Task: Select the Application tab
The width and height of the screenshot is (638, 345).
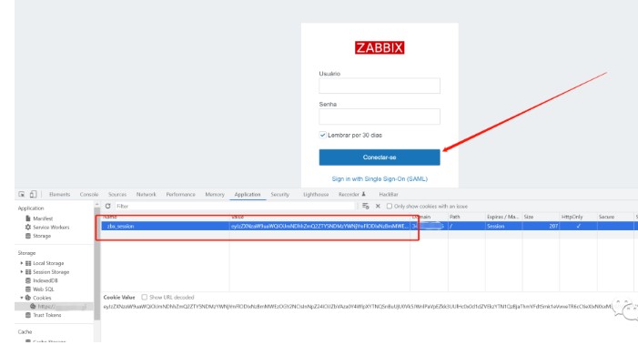Action: (248, 195)
